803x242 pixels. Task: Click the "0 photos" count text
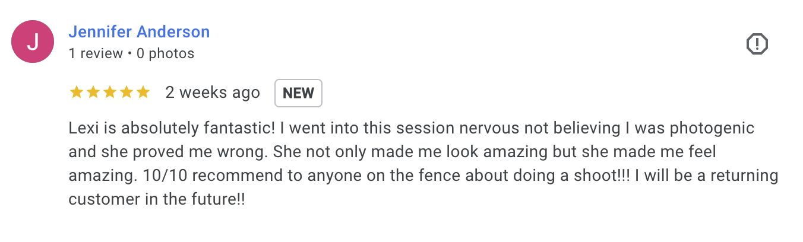[165, 53]
